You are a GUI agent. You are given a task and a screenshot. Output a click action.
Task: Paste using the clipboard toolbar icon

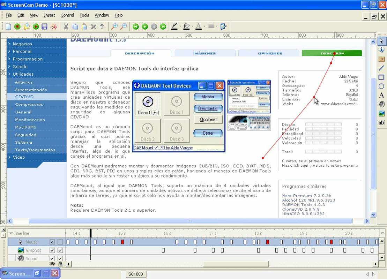(x=84, y=27)
